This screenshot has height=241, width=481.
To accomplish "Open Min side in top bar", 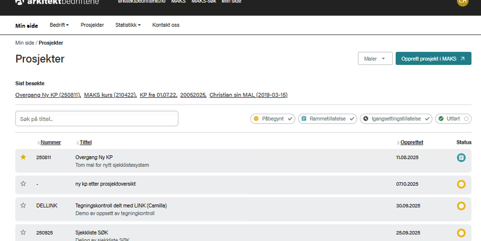I will pos(232,2).
